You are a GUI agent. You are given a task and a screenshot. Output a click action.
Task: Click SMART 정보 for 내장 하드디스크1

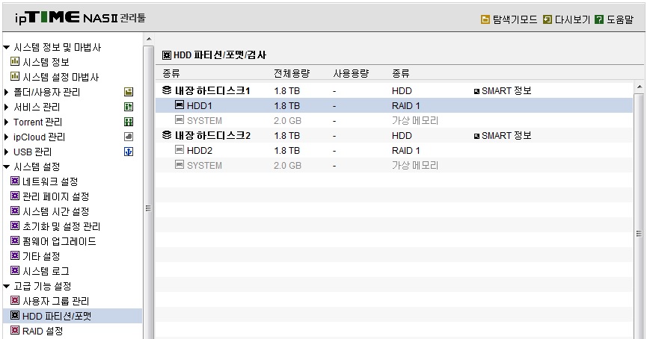tap(503, 90)
